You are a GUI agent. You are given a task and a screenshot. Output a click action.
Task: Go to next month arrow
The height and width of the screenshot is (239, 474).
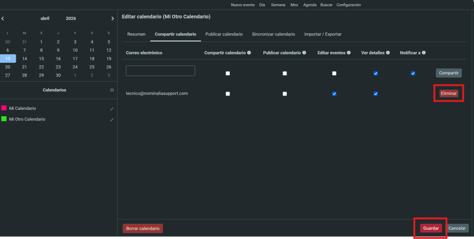click(112, 18)
